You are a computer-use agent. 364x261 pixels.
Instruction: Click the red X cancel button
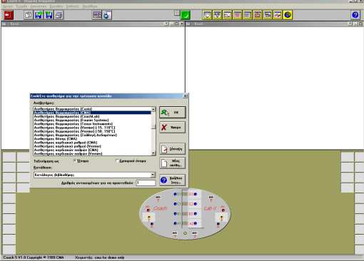click(x=173, y=128)
